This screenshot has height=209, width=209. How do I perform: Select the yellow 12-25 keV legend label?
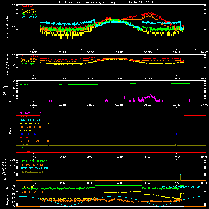pos(29,11)
